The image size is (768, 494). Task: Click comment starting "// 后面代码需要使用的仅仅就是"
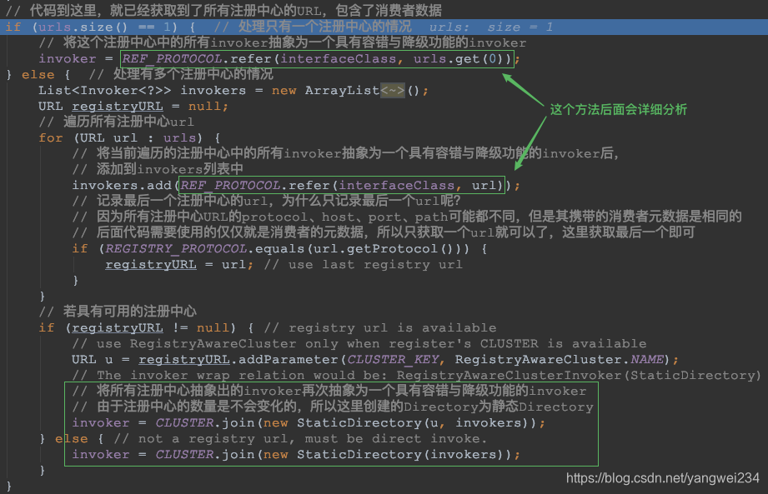tap(384, 232)
